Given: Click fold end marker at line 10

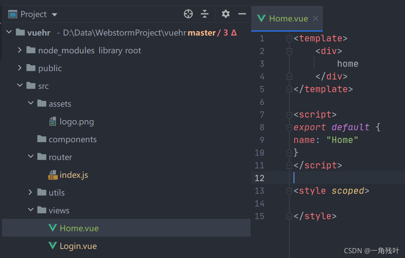Looking at the screenshot, I should [289, 152].
